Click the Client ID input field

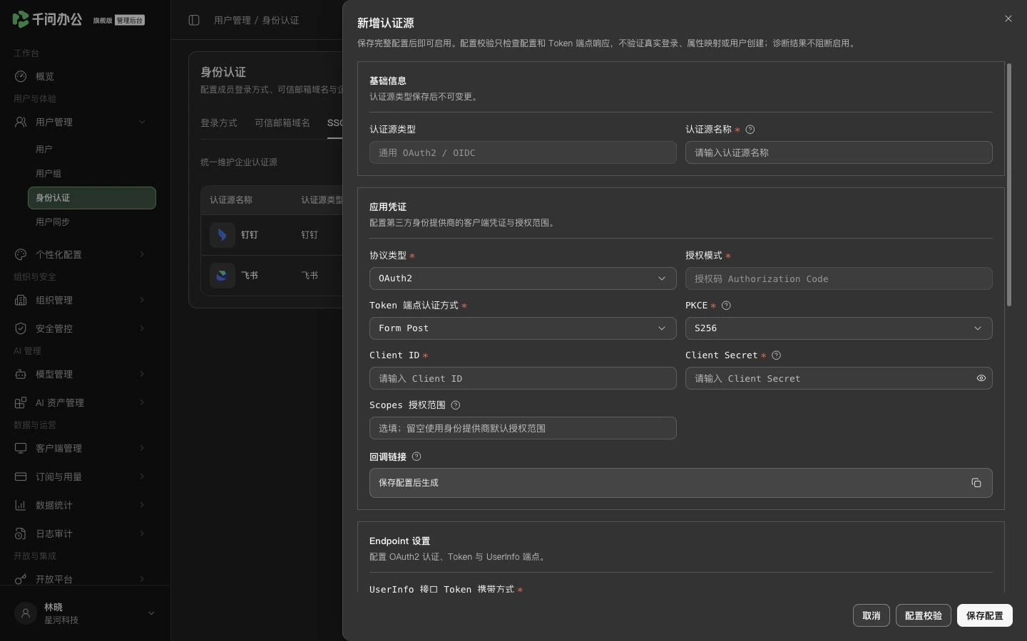point(523,378)
